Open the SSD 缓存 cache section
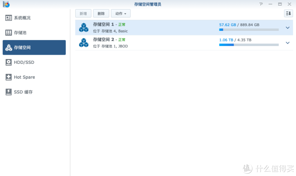Screen dimensions: 296x176 click(34, 92)
